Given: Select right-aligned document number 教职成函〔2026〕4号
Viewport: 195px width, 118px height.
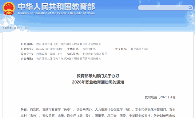Looking at the screenshot, I should (x=160, y=97).
